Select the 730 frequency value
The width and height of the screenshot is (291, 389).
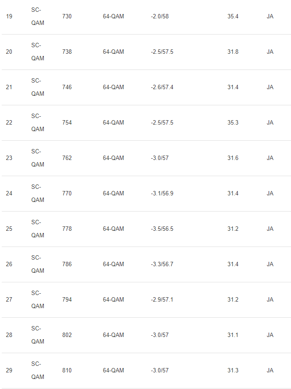(67, 16)
